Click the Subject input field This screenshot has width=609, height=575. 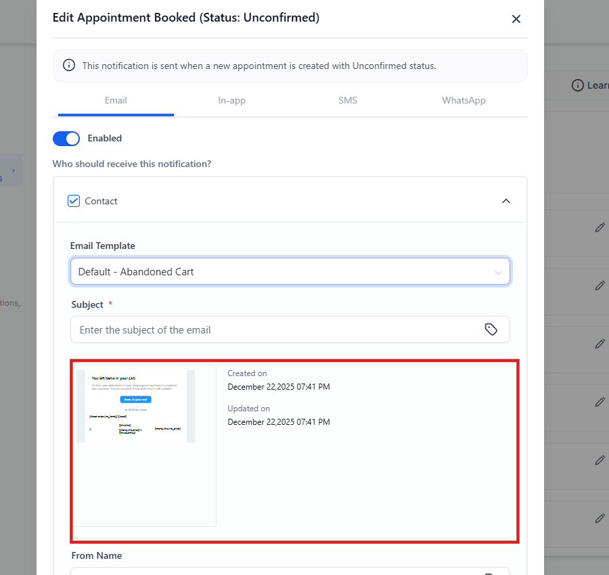pos(277,330)
